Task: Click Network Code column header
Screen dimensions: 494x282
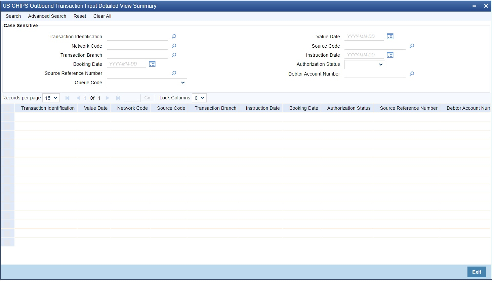Action: [x=132, y=108]
